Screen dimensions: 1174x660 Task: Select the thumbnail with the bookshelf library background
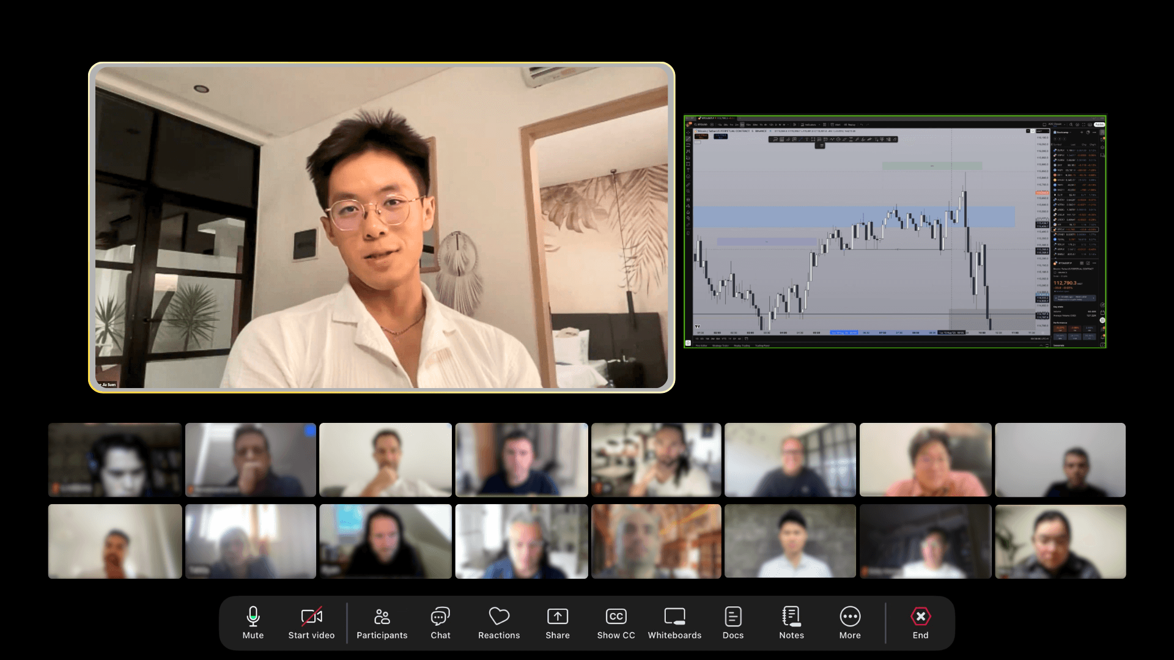(656, 541)
